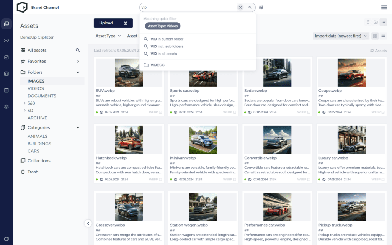Select the Tasks checklist icon in sidebar
The height and width of the screenshot is (245, 392).
pos(6,57)
